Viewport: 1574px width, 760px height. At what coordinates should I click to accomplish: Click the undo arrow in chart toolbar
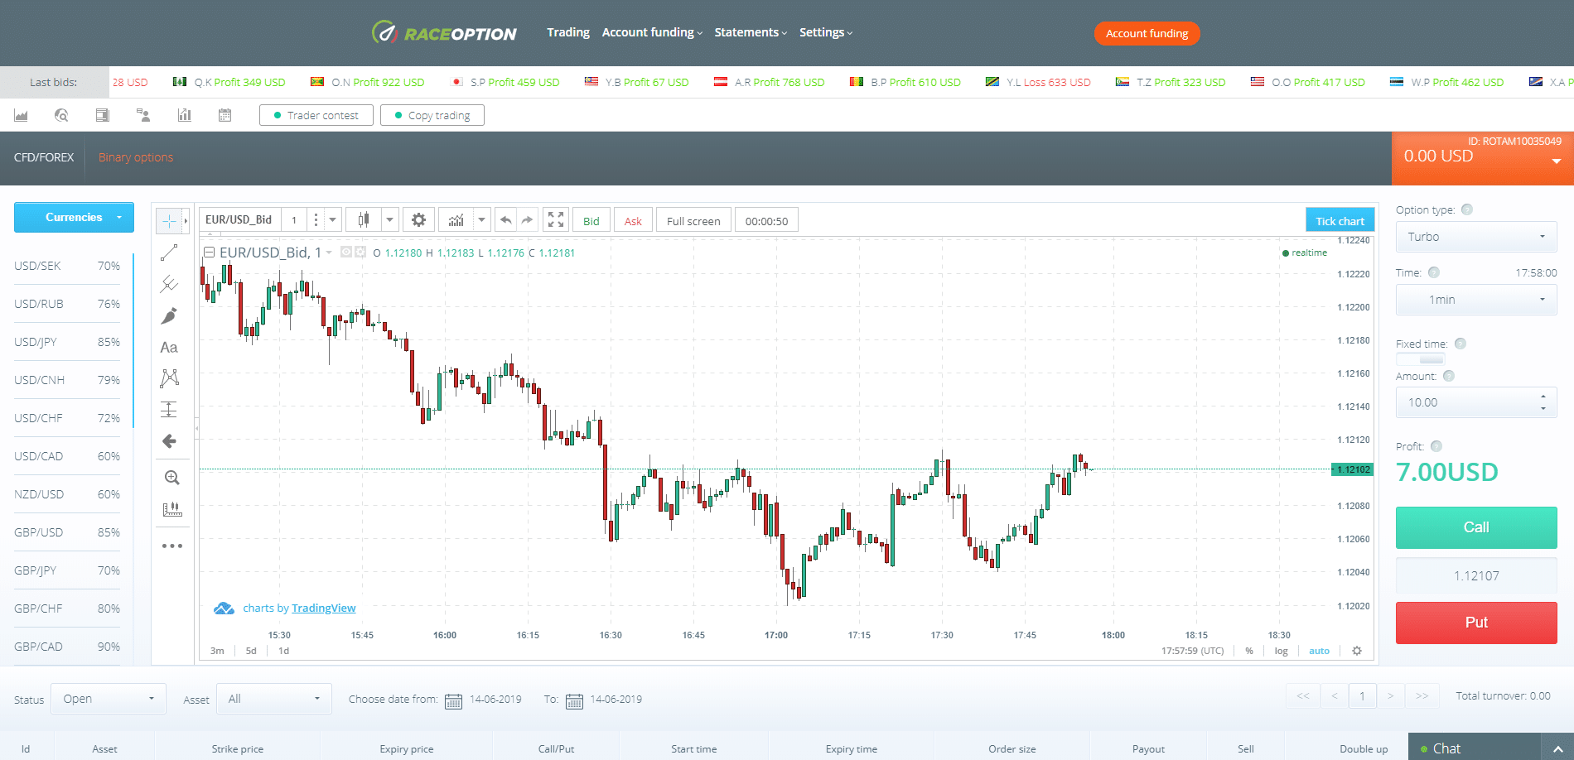point(505,220)
